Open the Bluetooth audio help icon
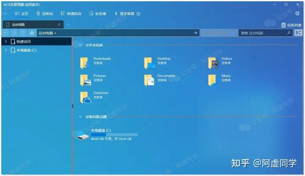This screenshot has width=305, height=176. (138, 14)
